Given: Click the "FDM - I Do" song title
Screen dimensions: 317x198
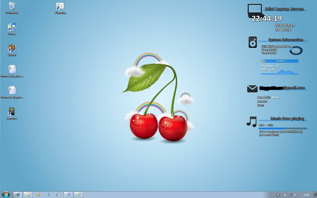Looking at the screenshot, I should (281, 133).
